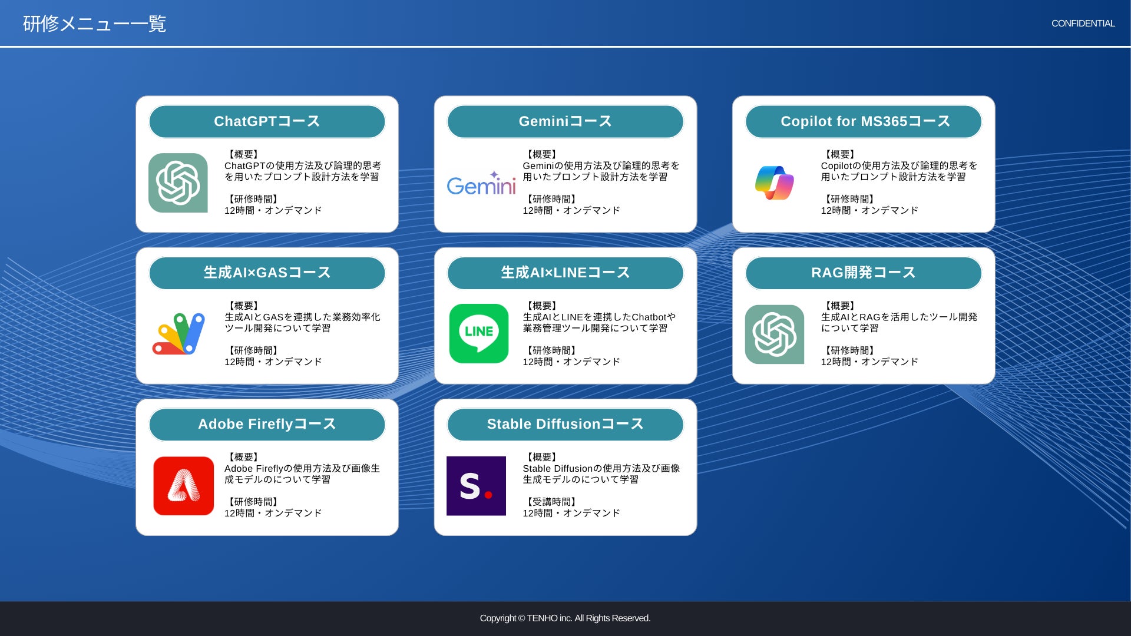Click the ChatGPT logo in RAG開発コース card
Viewport: 1131px width, 636px height.
(774, 334)
